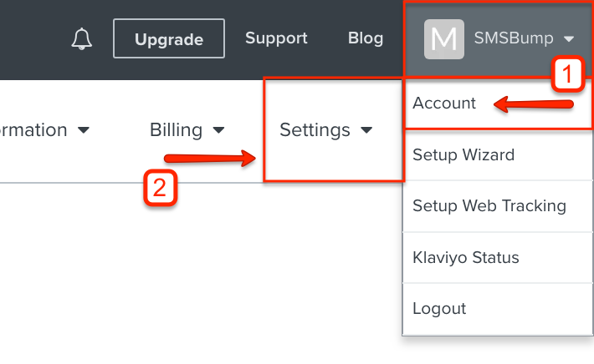Open the notifications bell

81,38
